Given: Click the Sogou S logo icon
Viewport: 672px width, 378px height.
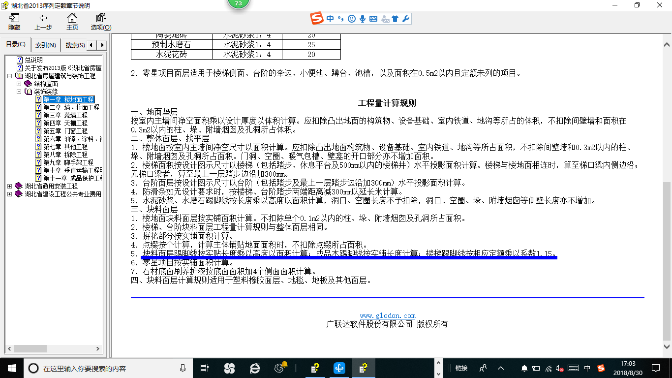Looking at the screenshot, I should tap(317, 19).
